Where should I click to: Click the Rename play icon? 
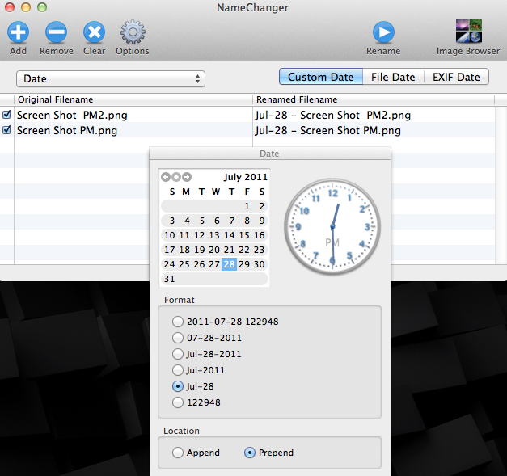(383, 32)
